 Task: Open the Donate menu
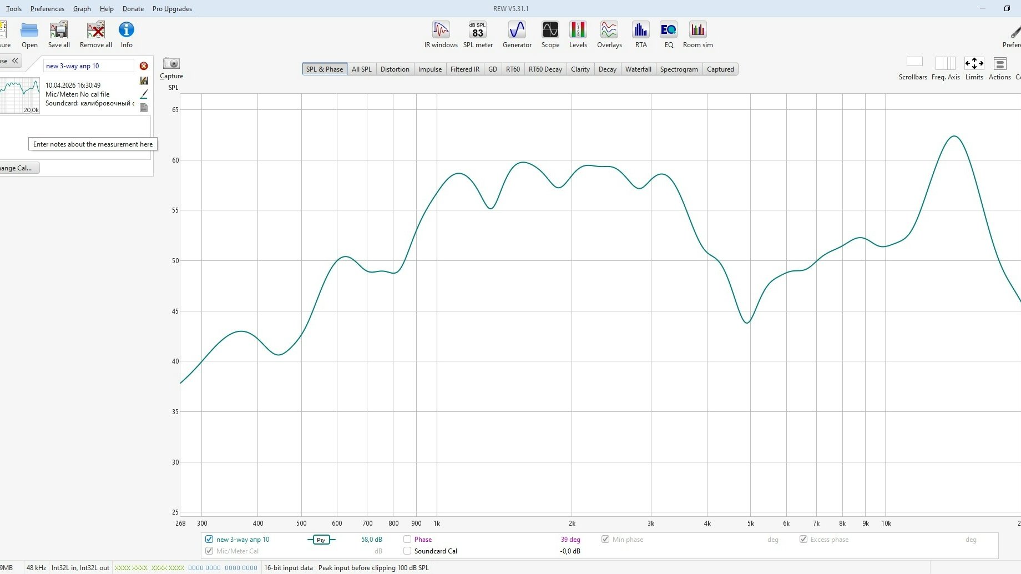pos(133,9)
